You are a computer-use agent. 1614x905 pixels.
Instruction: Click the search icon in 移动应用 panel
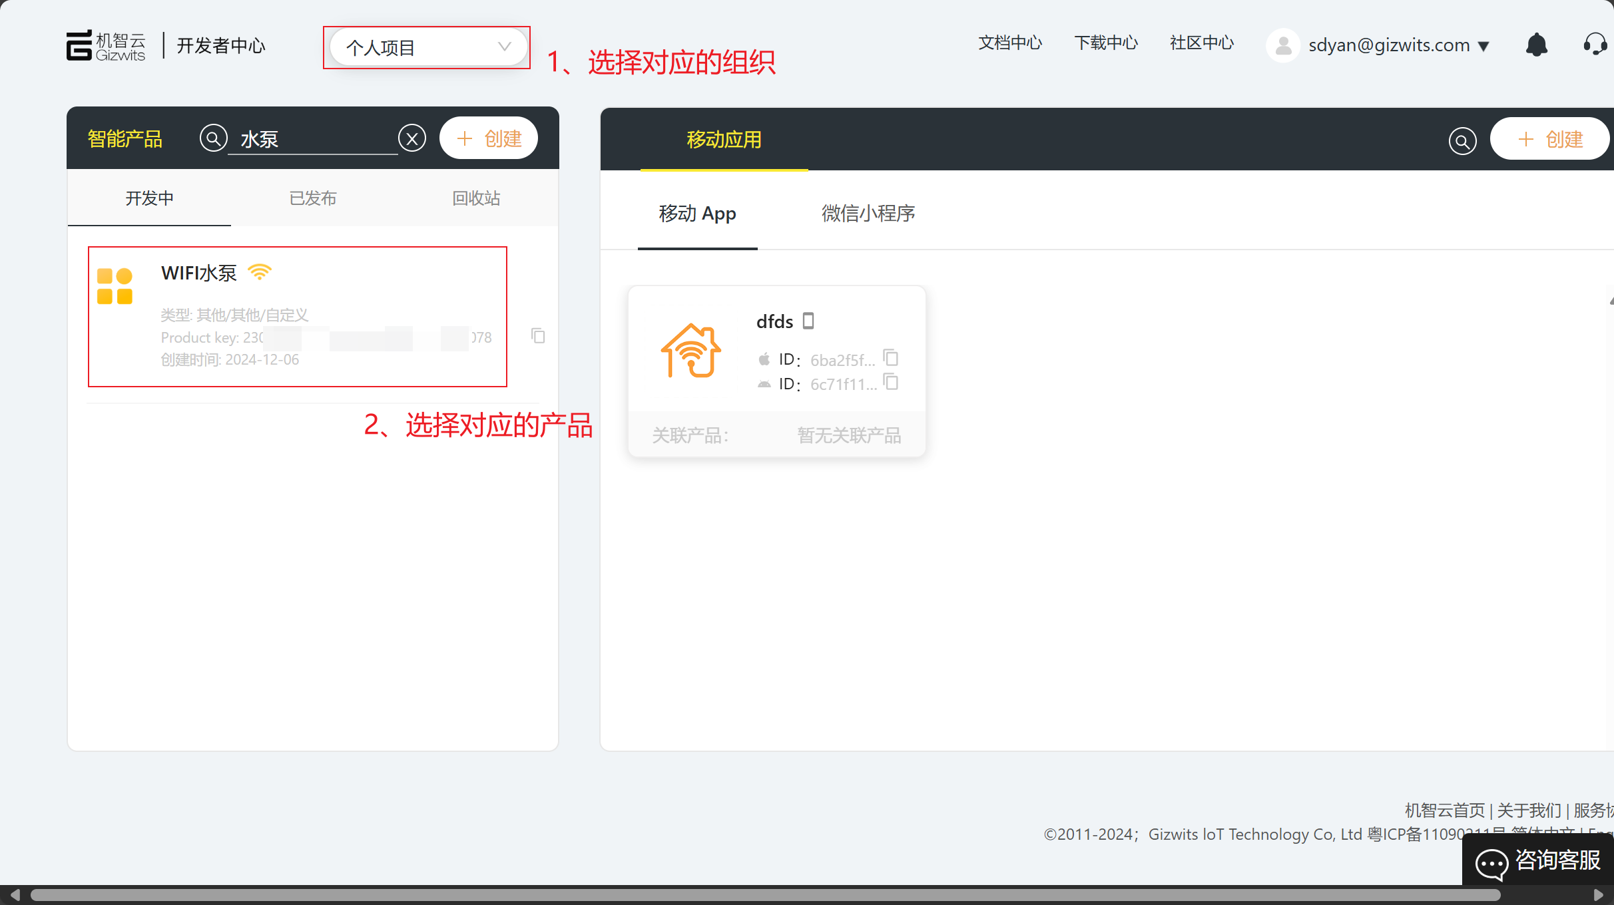coord(1462,140)
